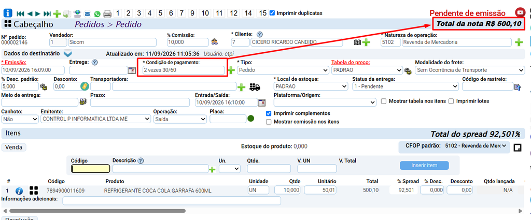
Task: Click the Tabela de preço link label
Action: pyautogui.click(x=350, y=62)
